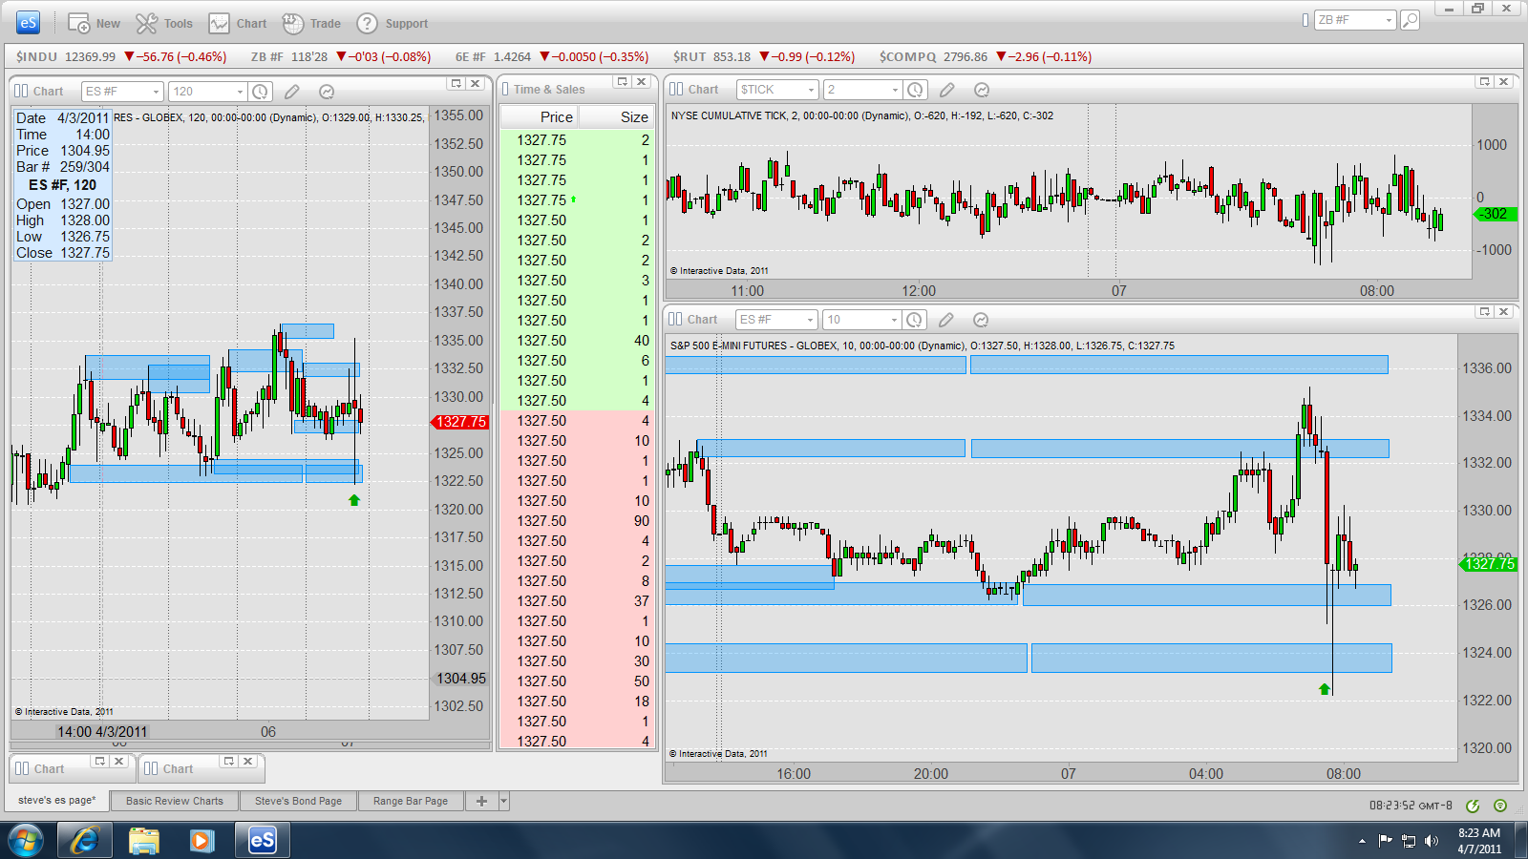Switch to Range Bar Page tab
The image size is (1528, 859).
click(411, 801)
